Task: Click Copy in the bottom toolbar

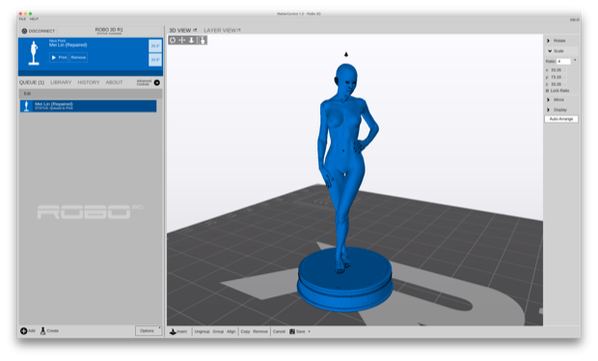Action: (245, 332)
